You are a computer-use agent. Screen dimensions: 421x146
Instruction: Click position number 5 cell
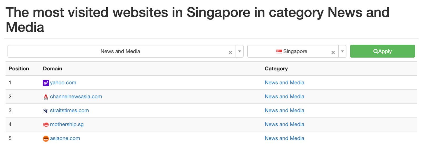(10, 138)
